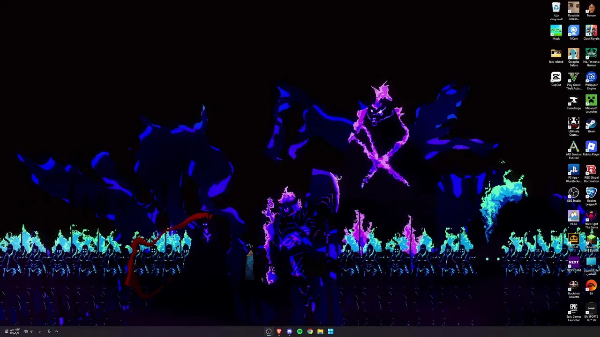The image size is (600, 337).
Task: Switch to Discord in the taskbar
Action: [289, 331]
